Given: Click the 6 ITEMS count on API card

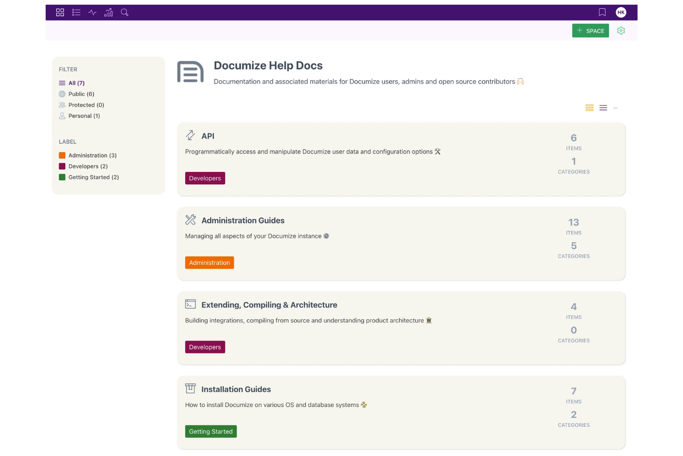Looking at the screenshot, I should click(574, 142).
